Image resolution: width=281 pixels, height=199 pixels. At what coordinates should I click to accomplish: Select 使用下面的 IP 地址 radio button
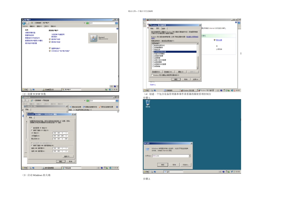pyautogui.click(x=32, y=130)
